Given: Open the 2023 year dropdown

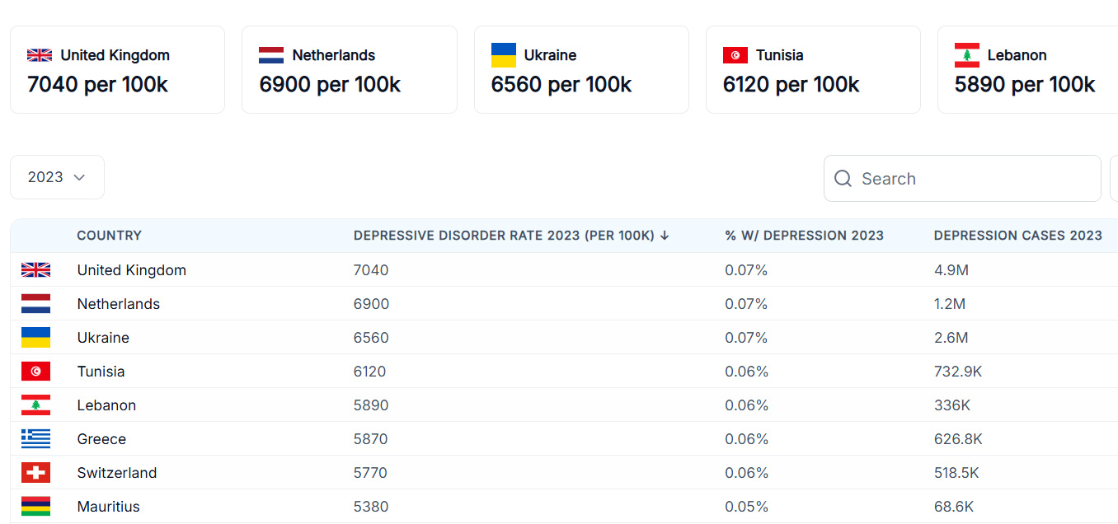Looking at the screenshot, I should tap(57, 177).
